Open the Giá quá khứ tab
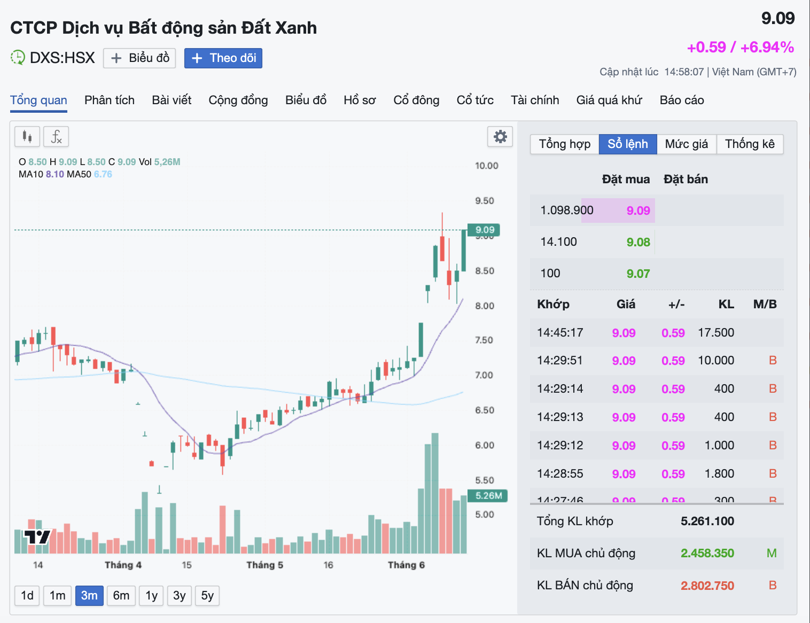The height and width of the screenshot is (623, 810). (x=609, y=100)
